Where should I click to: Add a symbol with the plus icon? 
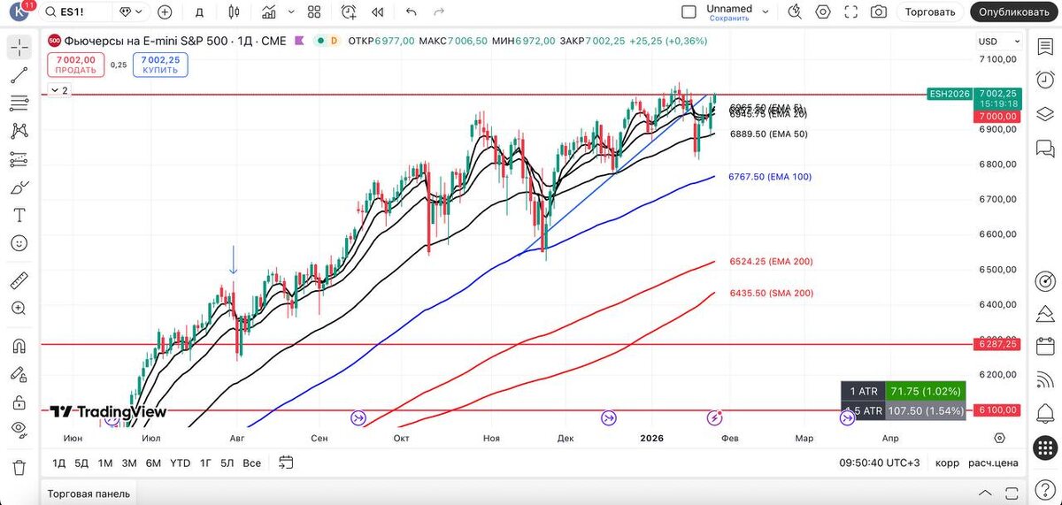point(165,11)
